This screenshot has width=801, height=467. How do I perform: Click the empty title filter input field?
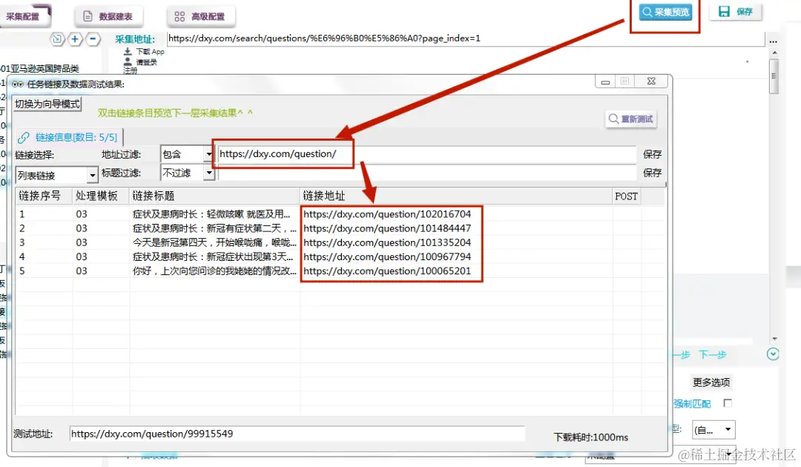426,173
